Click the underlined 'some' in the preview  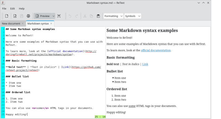coord(132,106)
